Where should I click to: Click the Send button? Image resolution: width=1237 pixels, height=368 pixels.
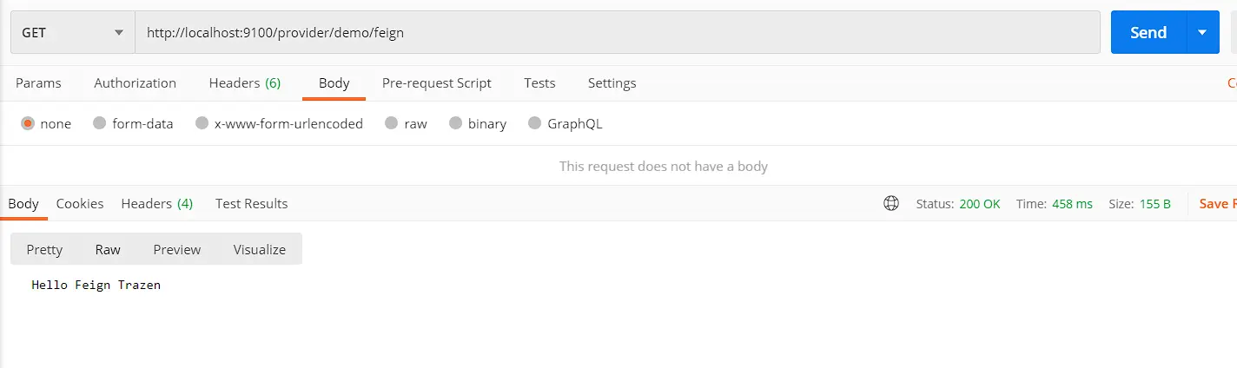pos(1148,33)
